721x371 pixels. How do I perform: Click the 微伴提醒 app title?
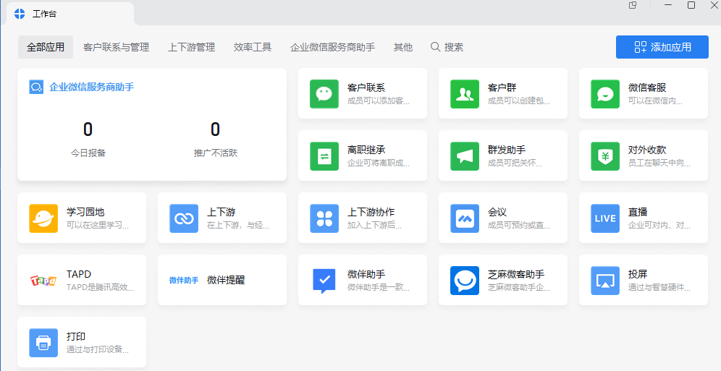pyautogui.click(x=226, y=280)
